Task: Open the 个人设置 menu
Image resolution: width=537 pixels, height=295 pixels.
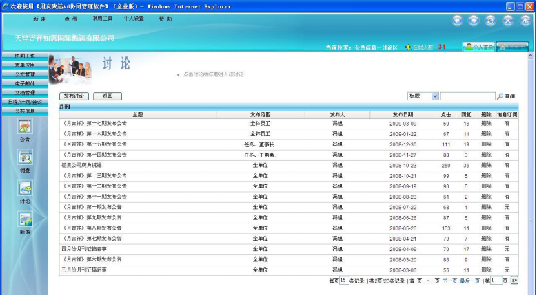Action: coord(134,19)
